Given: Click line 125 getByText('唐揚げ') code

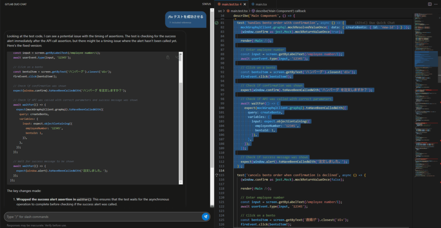Looking at the screenshot, I should click(295, 220).
